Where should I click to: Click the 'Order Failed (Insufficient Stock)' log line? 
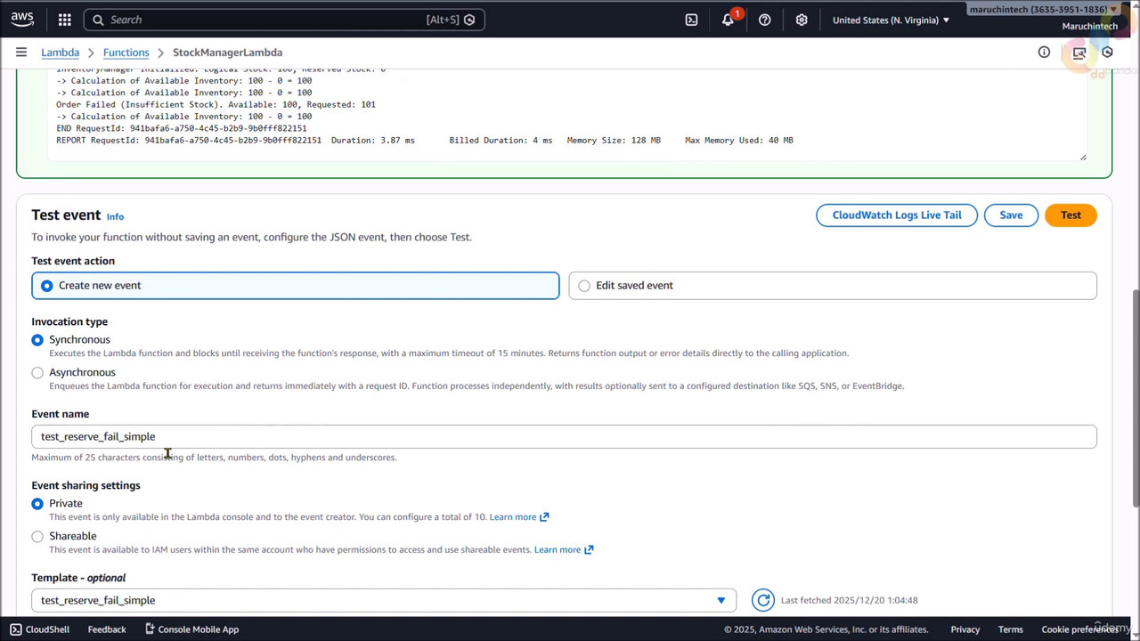(216, 104)
